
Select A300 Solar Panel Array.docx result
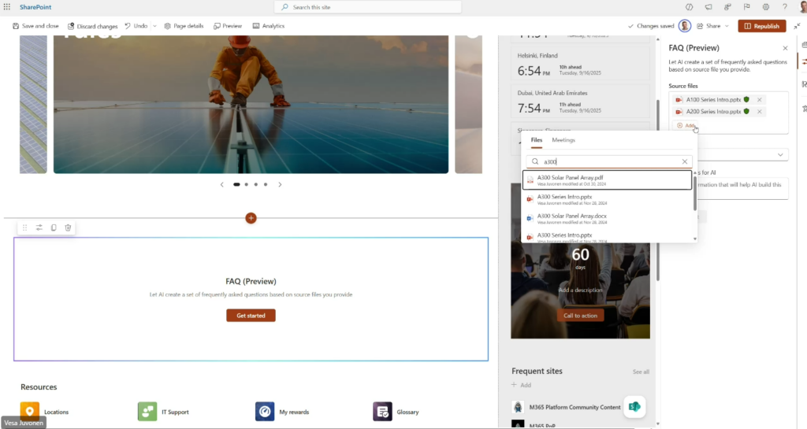point(608,218)
